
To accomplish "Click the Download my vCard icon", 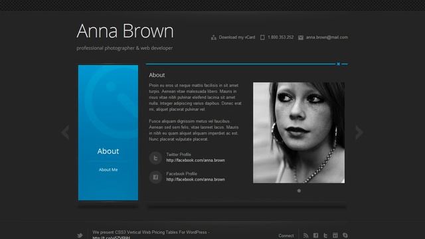I will point(214,37).
